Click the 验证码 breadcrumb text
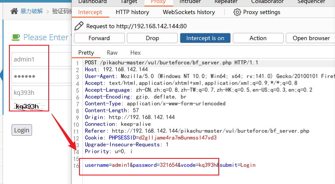The height and width of the screenshot is (184, 335). click(62, 11)
